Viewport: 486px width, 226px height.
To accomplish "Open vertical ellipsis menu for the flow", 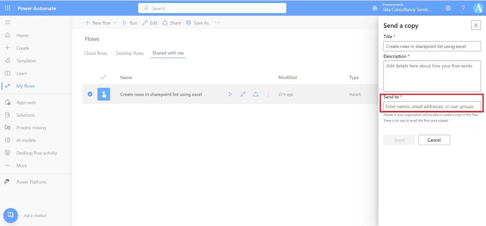I will coord(268,94).
